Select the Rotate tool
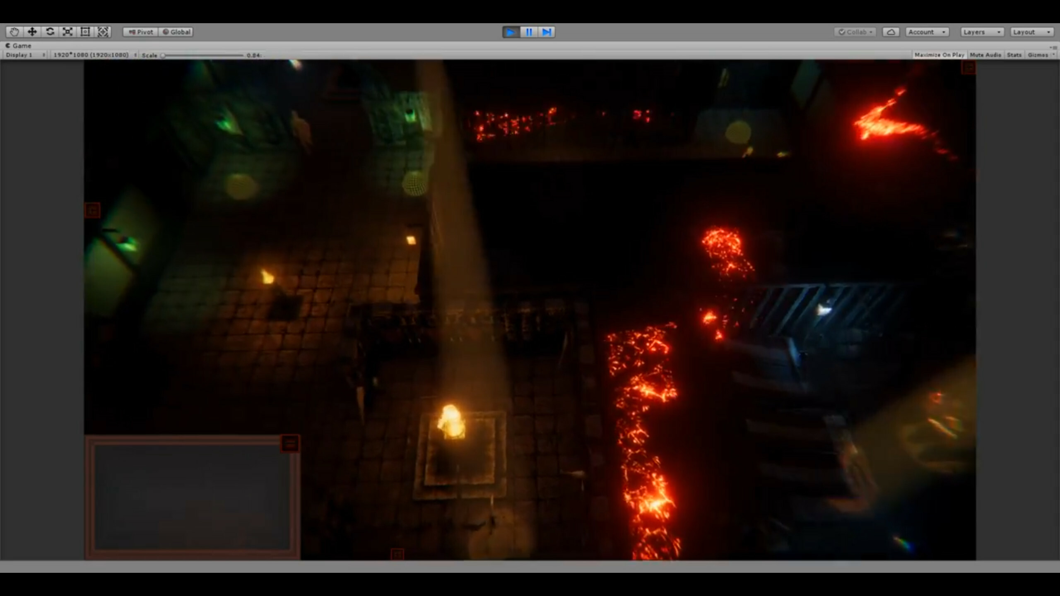This screenshot has width=1060, height=596. pos(50,32)
